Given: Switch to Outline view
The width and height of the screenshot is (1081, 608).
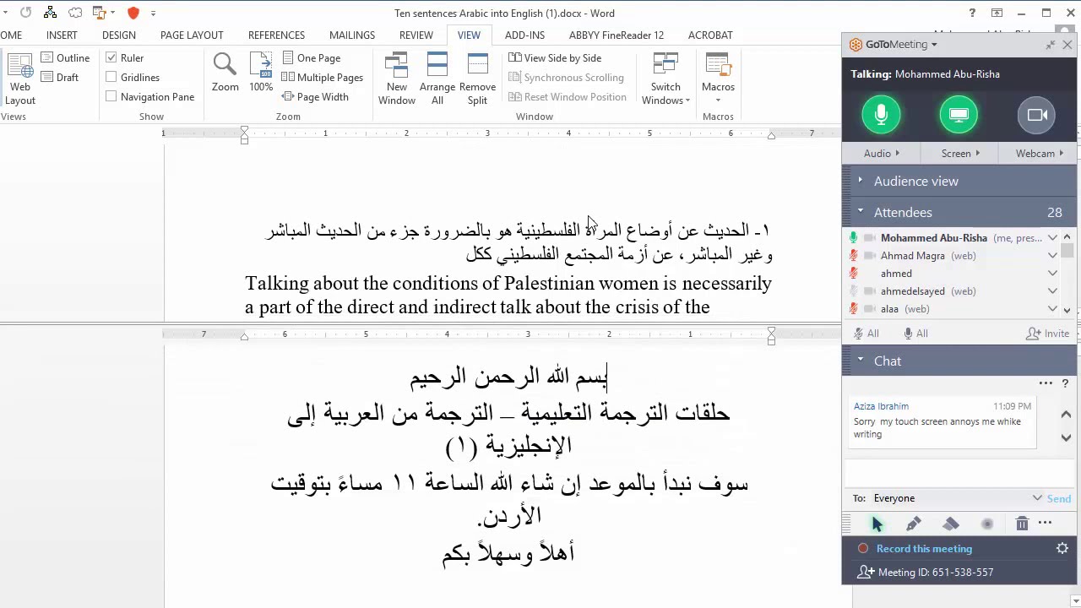Looking at the screenshot, I should 66,58.
